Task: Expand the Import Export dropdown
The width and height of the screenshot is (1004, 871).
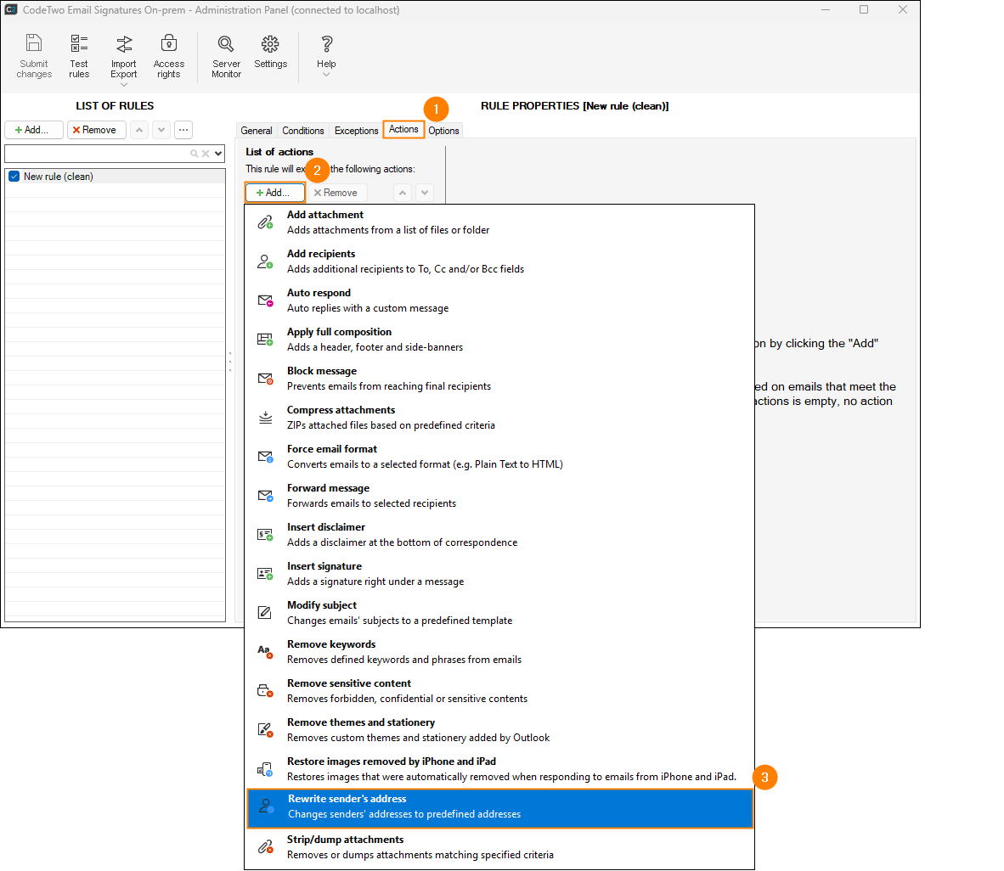Action: [x=124, y=84]
